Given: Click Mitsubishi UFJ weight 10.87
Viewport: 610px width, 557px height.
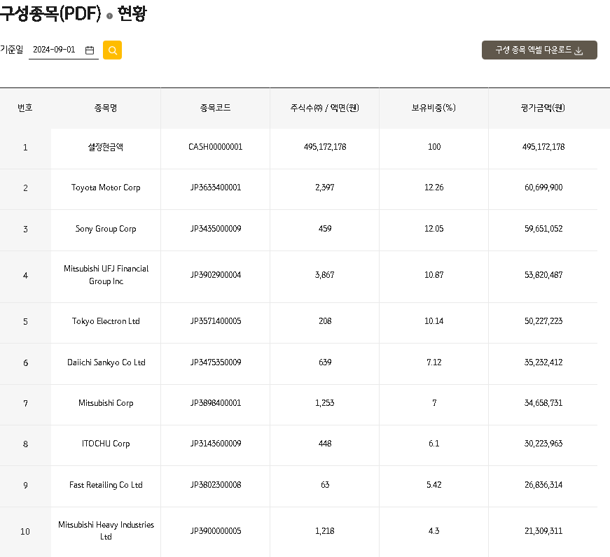Looking at the screenshot, I should [434, 275].
